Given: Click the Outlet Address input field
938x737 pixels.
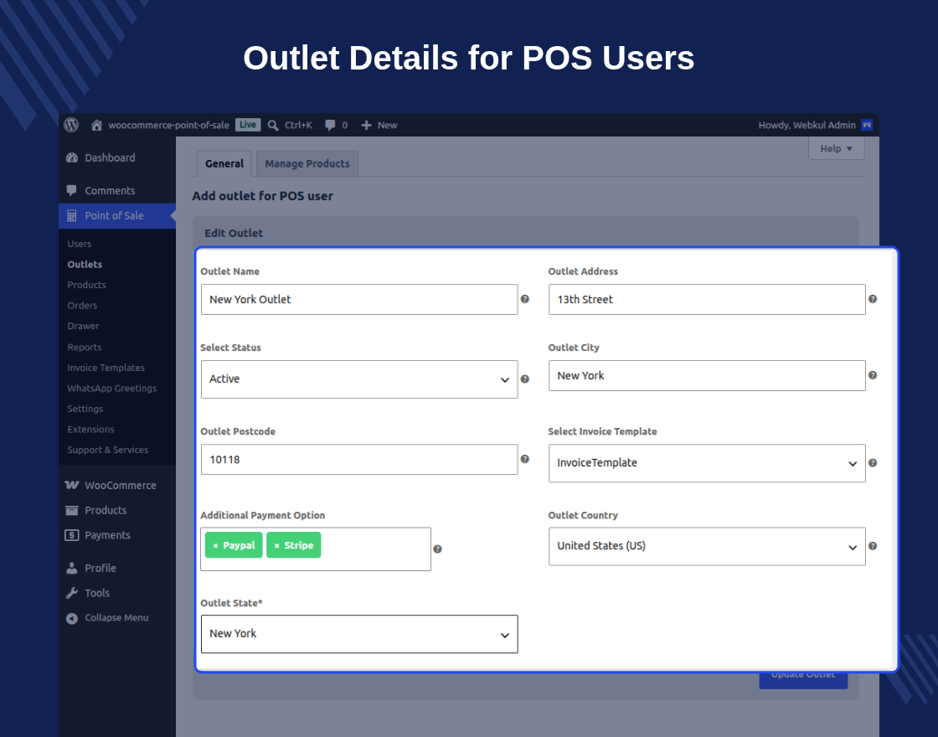Looking at the screenshot, I should coord(707,300).
